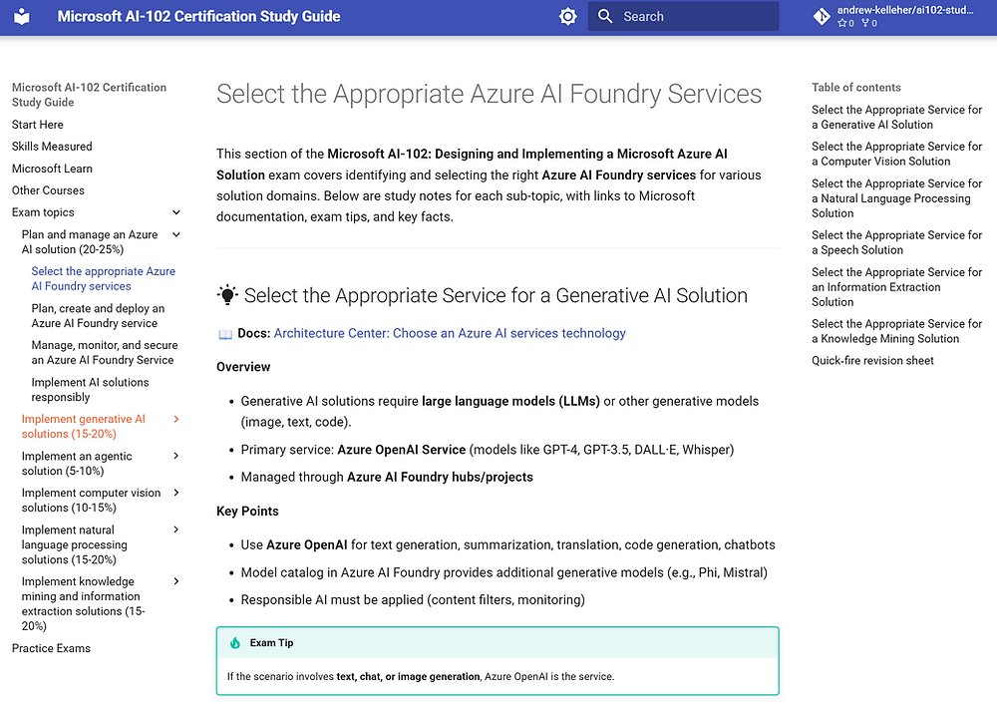Image resolution: width=997 pixels, height=702 pixels.
Task: Open Select the appropriate Azure AI Foundry services
Action: click(x=103, y=278)
